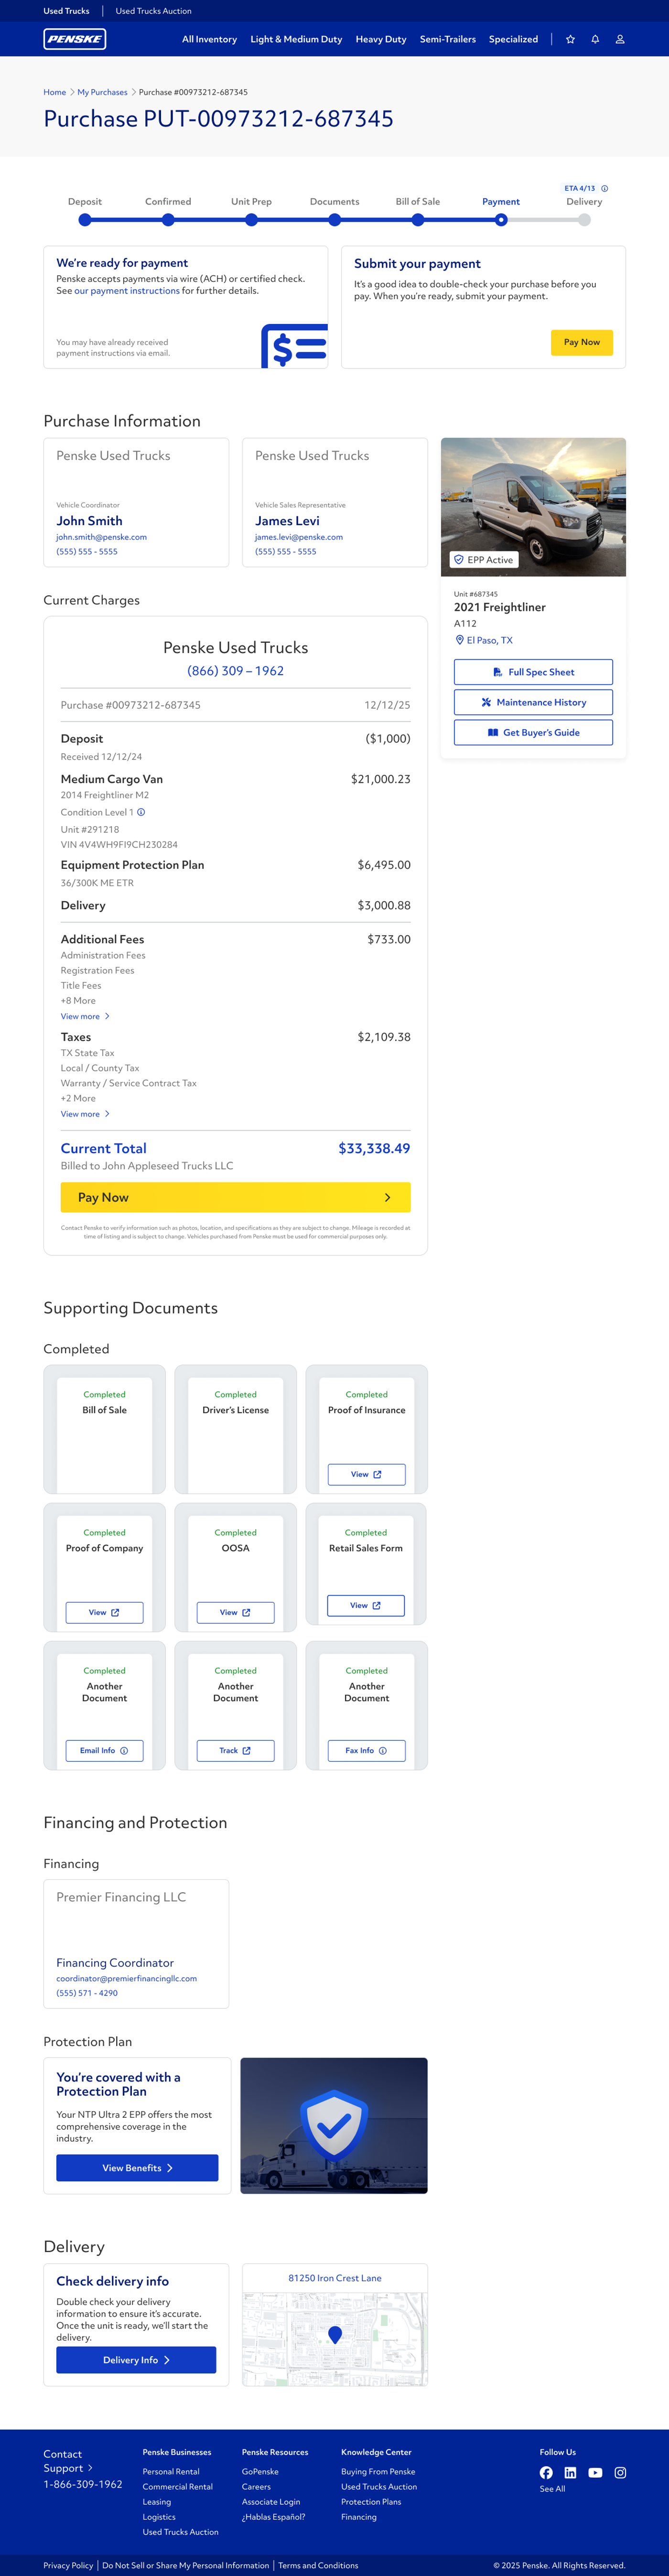669x2576 pixels.
Task: Expand Taxes with View more
Action: [x=85, y=1114]
